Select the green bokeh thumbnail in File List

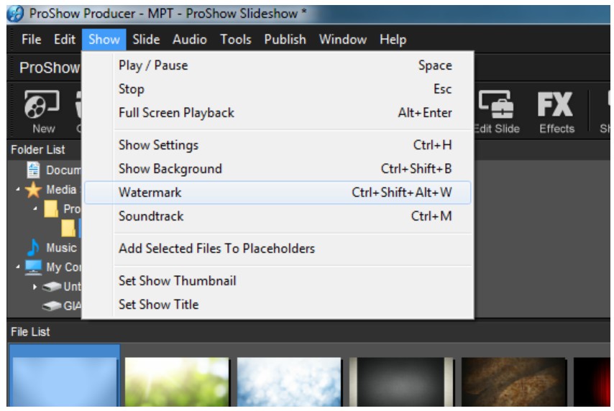coord(177,382)
